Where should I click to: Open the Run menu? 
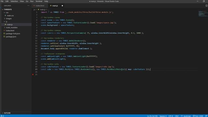(32, 1)
